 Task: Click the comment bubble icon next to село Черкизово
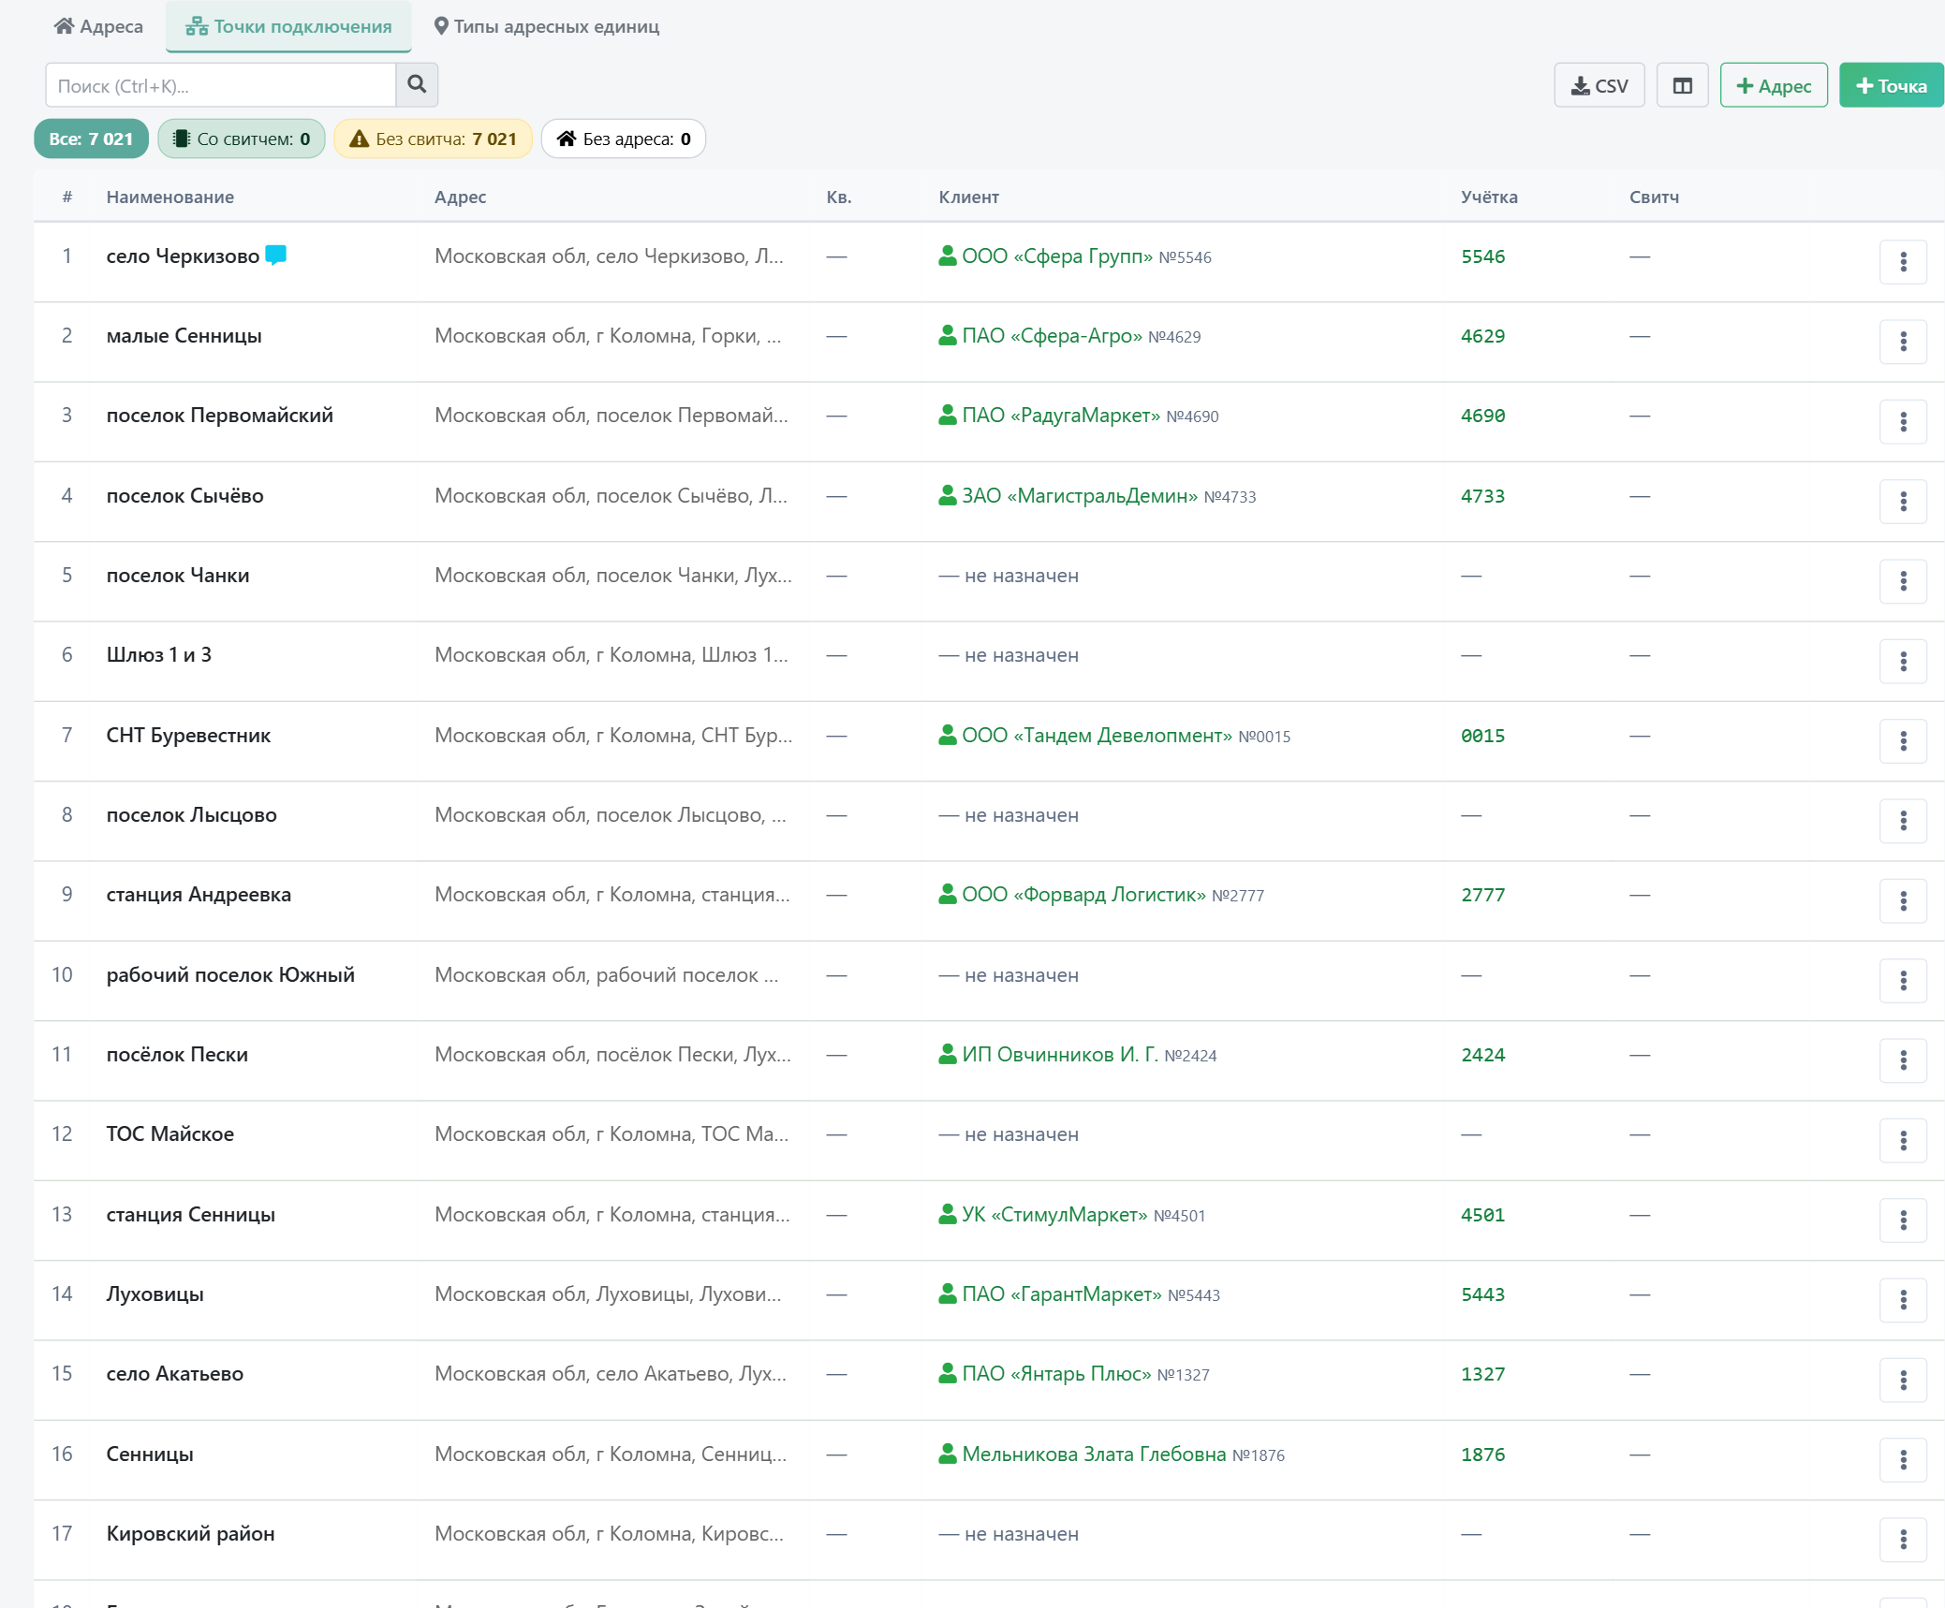click(276, 255)
